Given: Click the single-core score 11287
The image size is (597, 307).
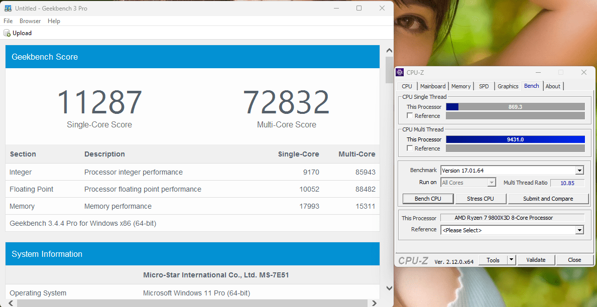Looking at the screenshot, I should click(x=99, y=102).
